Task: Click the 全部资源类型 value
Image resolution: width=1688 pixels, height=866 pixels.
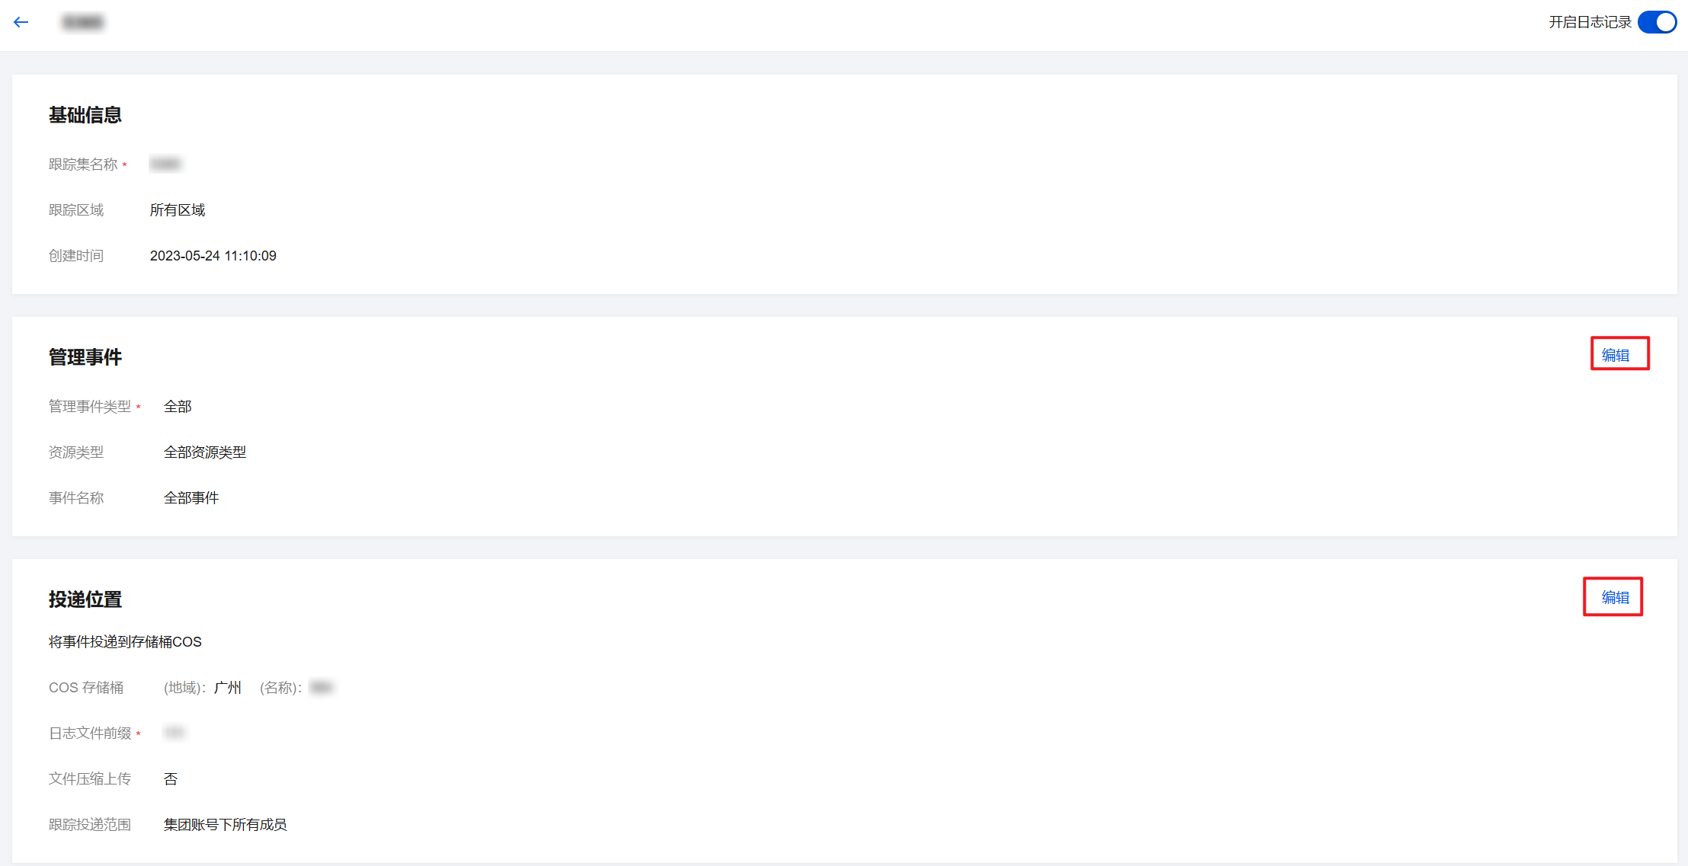Action: pos(205,452)
